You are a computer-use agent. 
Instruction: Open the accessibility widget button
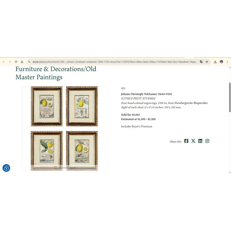point(6,168)
